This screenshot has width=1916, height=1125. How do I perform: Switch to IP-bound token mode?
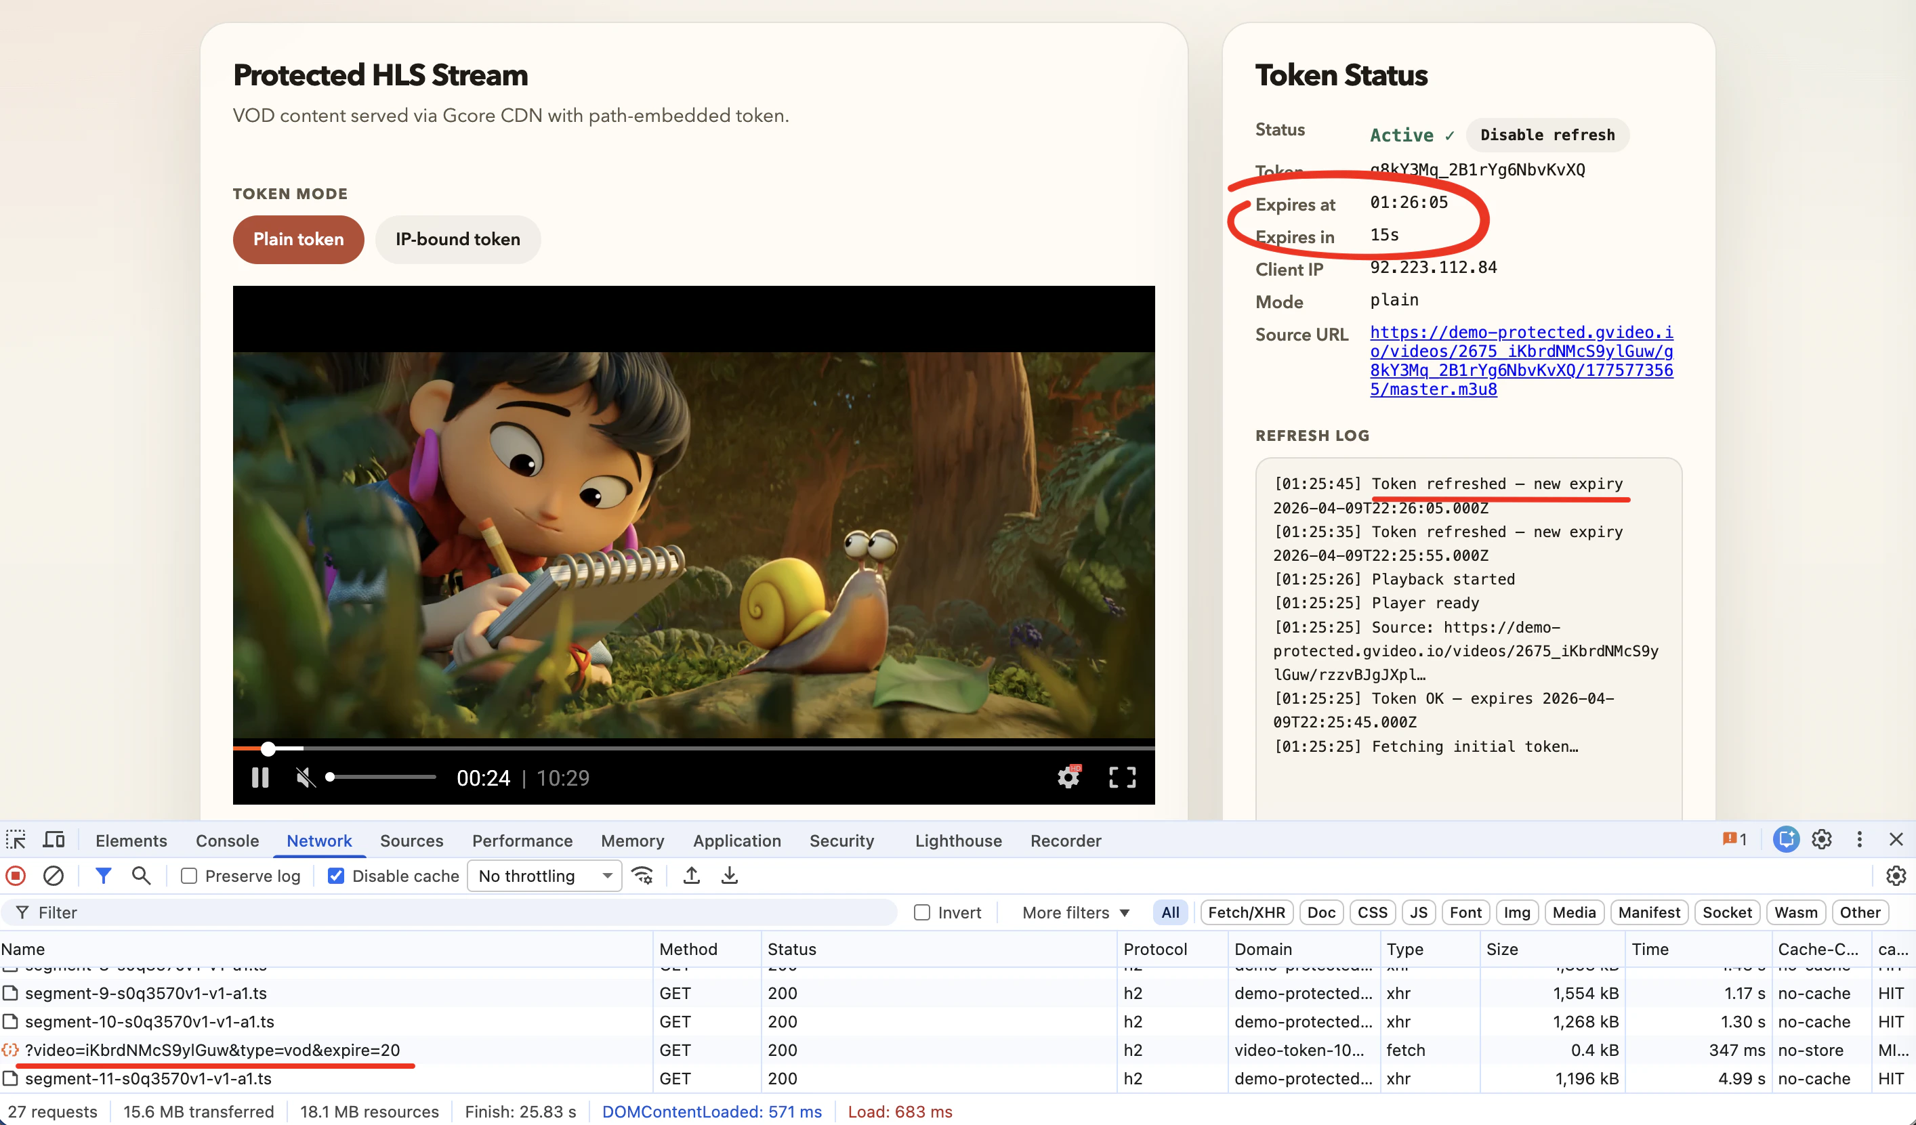458,240
